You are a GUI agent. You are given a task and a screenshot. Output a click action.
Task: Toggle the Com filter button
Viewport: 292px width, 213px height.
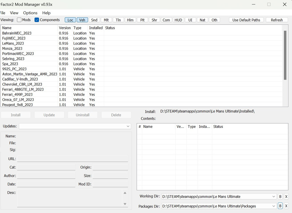[x=166, y=20]
